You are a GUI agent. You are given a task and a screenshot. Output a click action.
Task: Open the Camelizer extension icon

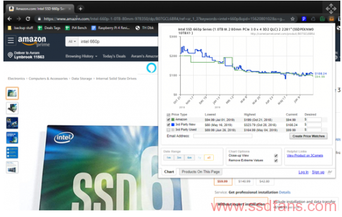click(331, 19)
